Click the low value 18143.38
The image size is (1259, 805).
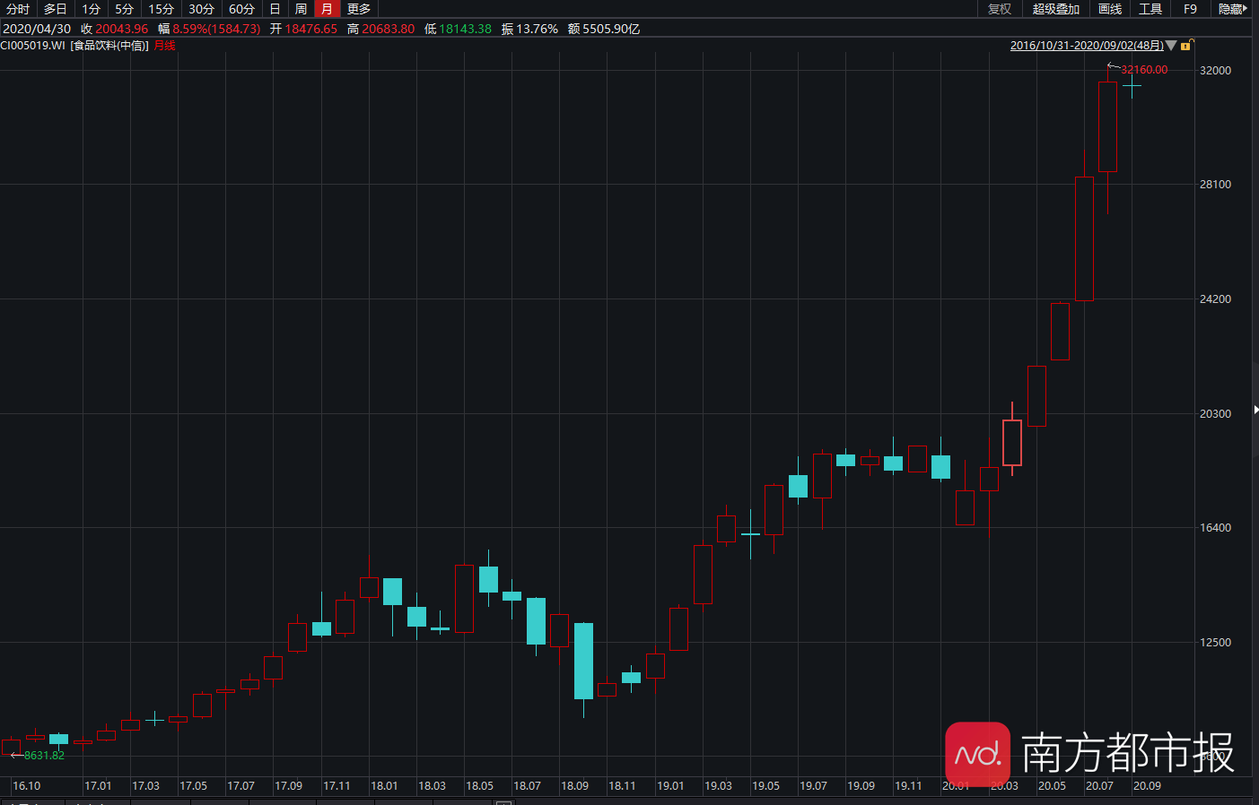click(465, 29)
